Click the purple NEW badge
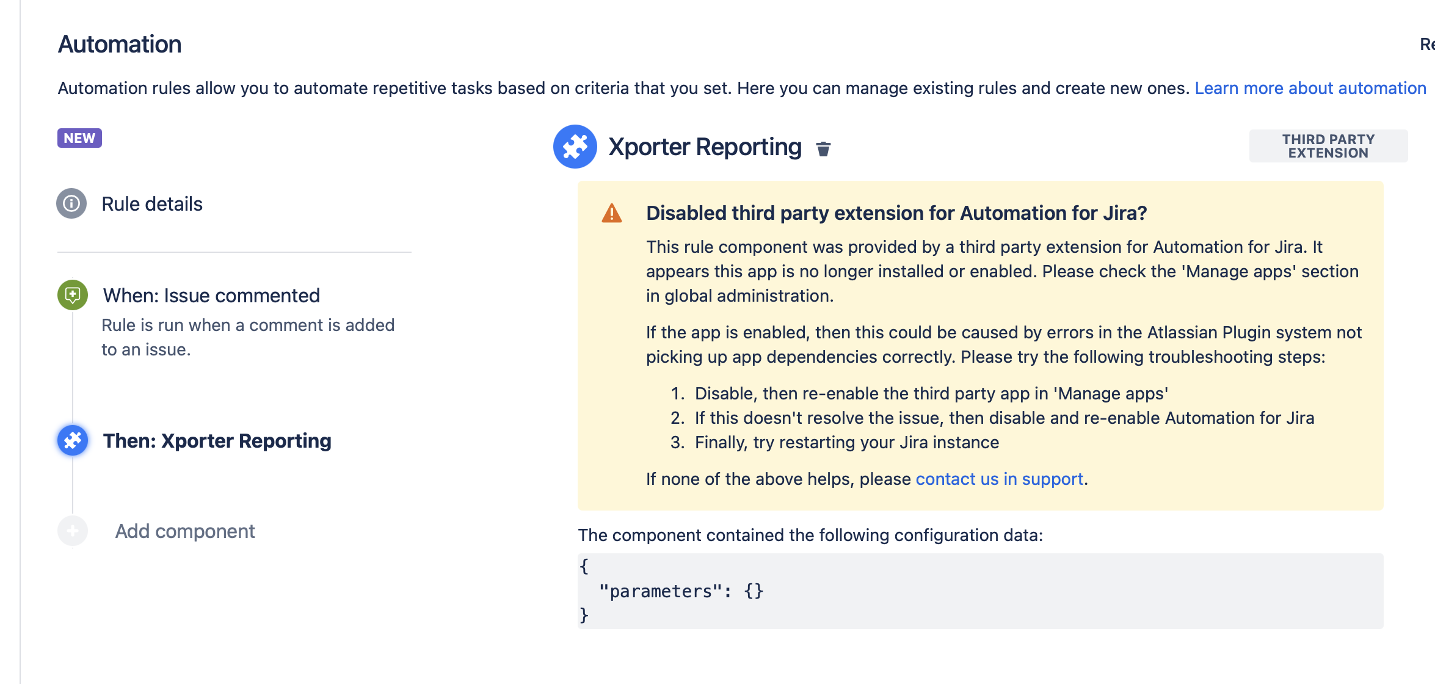1435x684 pixels. (x=79, y=138)
